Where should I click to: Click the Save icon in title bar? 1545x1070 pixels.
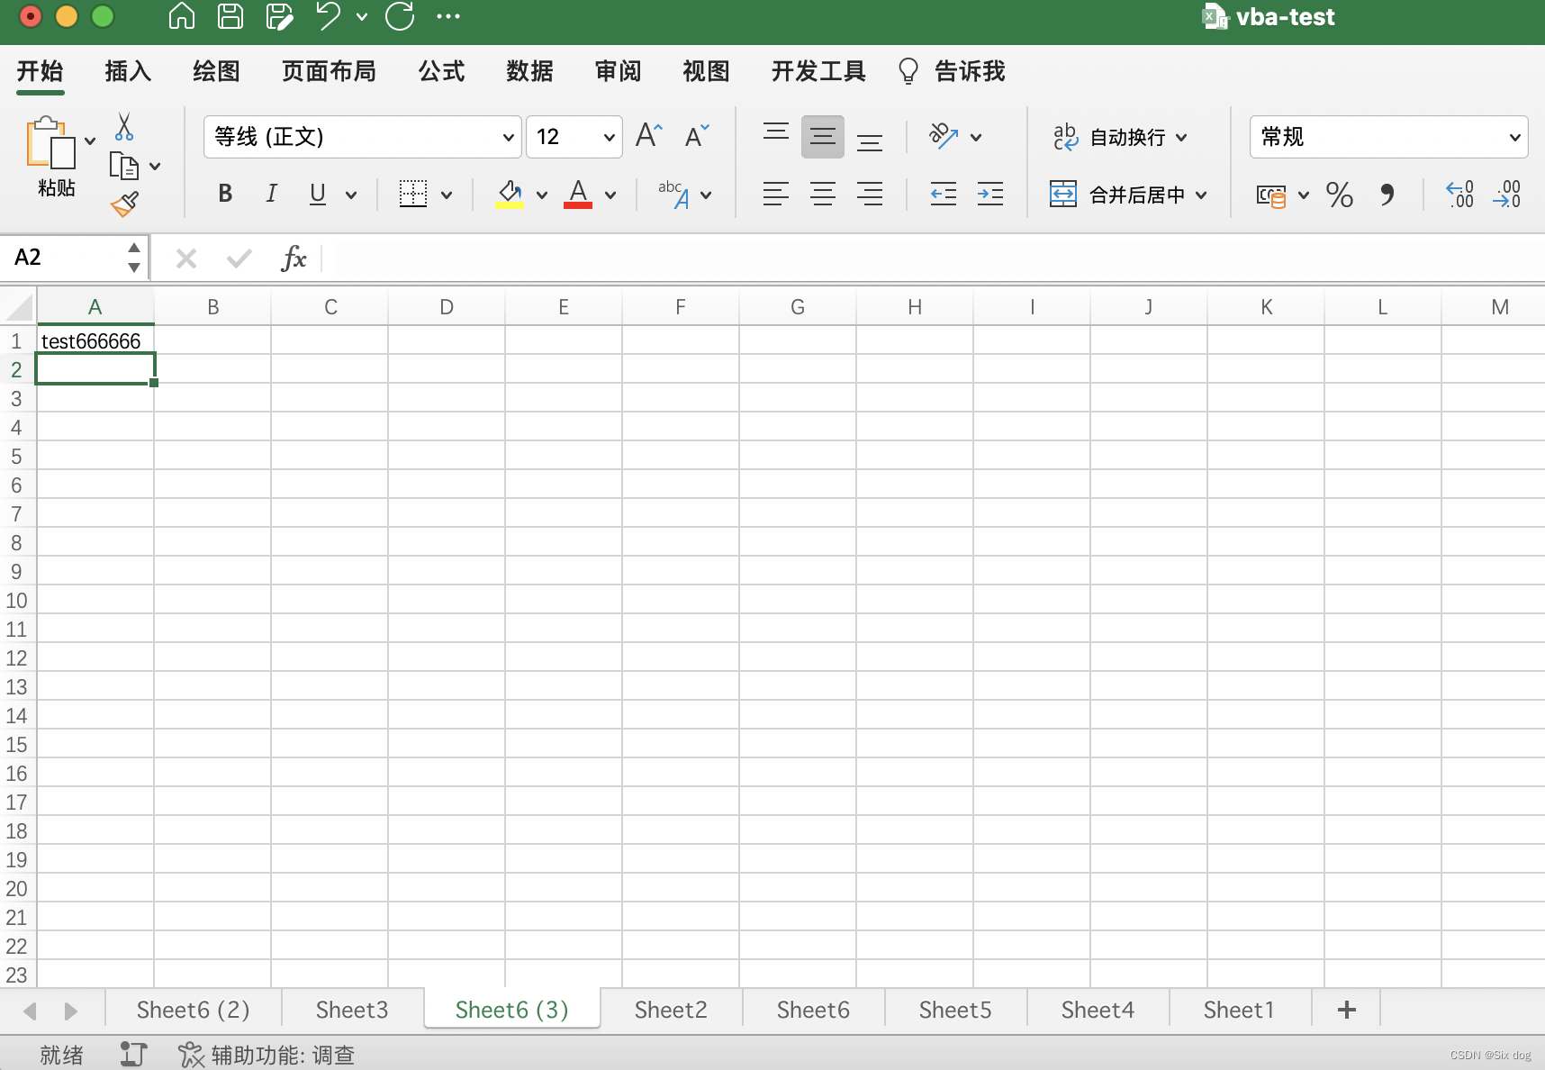(230, 16)
